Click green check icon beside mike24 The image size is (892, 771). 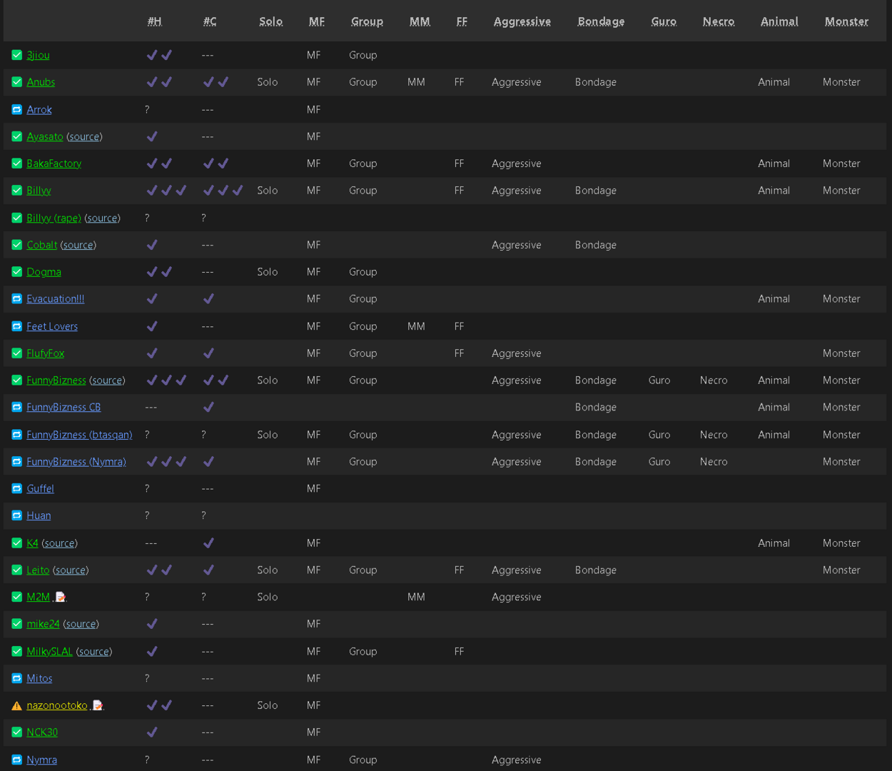[x=17, y=624]
